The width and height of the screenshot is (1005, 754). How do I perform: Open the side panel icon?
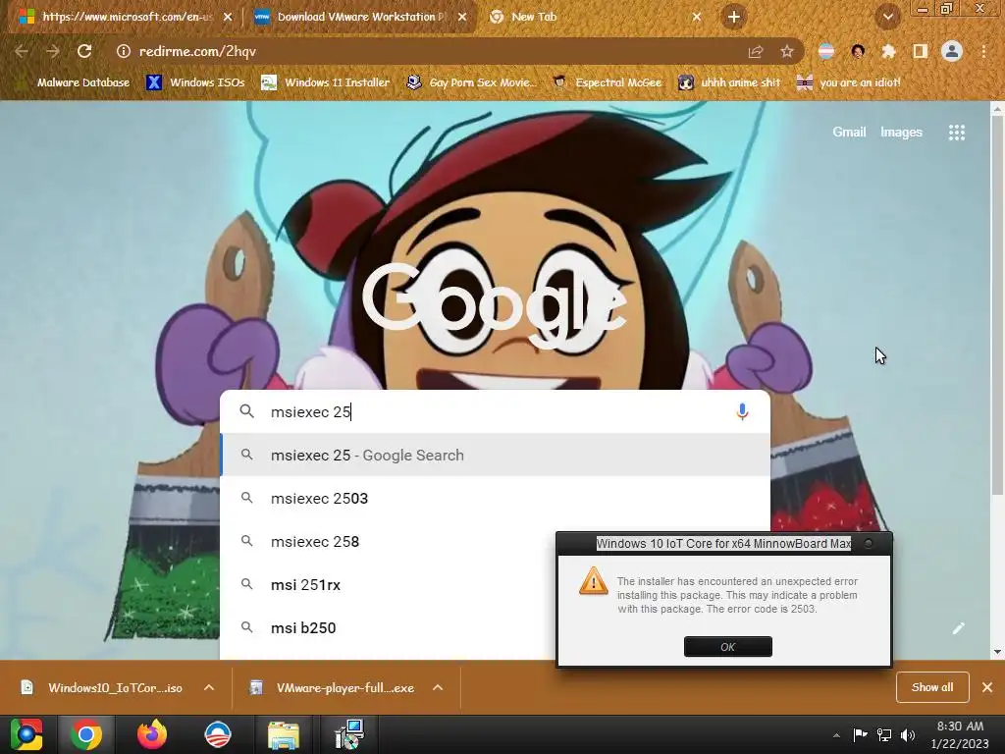tap(920, 51)
